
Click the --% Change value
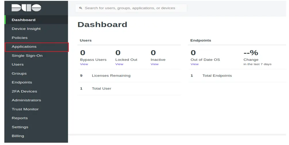pos(251,53)
